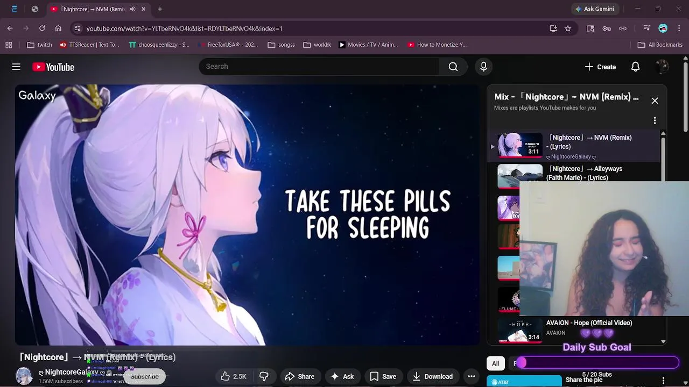Open the YouTube guide hamburger menu
Image resolution: width=689 pixels, height=387 pixels.
(x=16, y=67)
